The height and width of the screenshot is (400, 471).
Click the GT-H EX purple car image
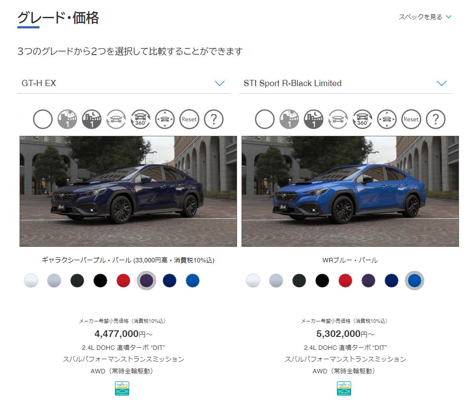pyautogui.click(x=128, y=191)
